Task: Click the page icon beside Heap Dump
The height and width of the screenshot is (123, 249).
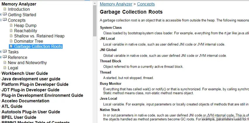Action: pyautogui.click(x=11, y=25)
